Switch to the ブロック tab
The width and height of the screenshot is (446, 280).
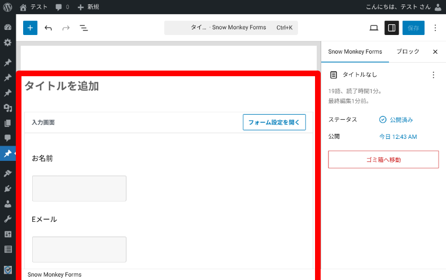point(408,52)
